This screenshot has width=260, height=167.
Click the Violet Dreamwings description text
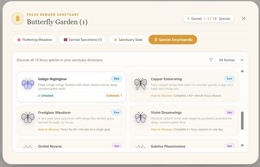click(191, 121)
